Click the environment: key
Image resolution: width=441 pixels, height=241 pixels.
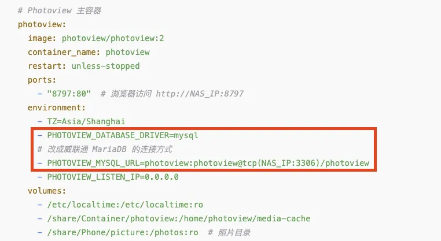(x=57, y=107)
